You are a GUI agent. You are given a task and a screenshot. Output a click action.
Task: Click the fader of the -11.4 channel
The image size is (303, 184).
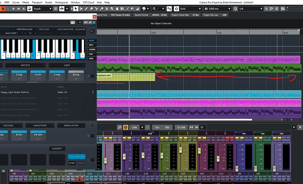coord(218,159)
